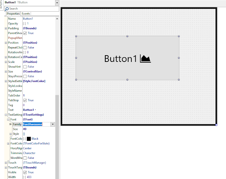Select the StyleName property row
226x179 pixels.
pyautogui.click(x=31, y=91)
